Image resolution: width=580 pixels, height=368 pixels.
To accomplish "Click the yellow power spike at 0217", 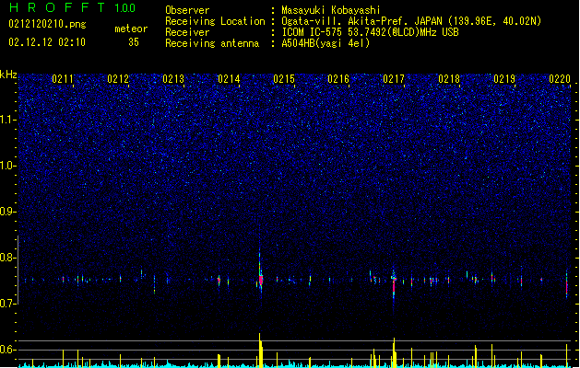I will 395,352.
